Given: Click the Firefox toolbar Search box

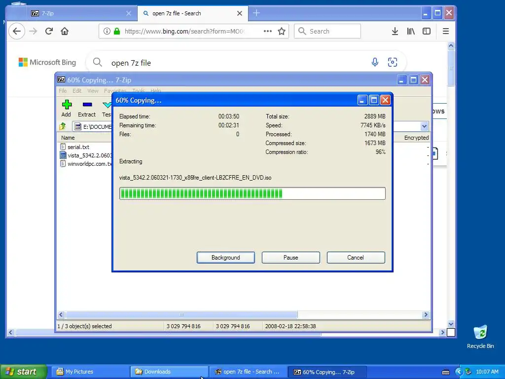Looking at the screenshot, I should pyautogui.click(x=327, y=31).
